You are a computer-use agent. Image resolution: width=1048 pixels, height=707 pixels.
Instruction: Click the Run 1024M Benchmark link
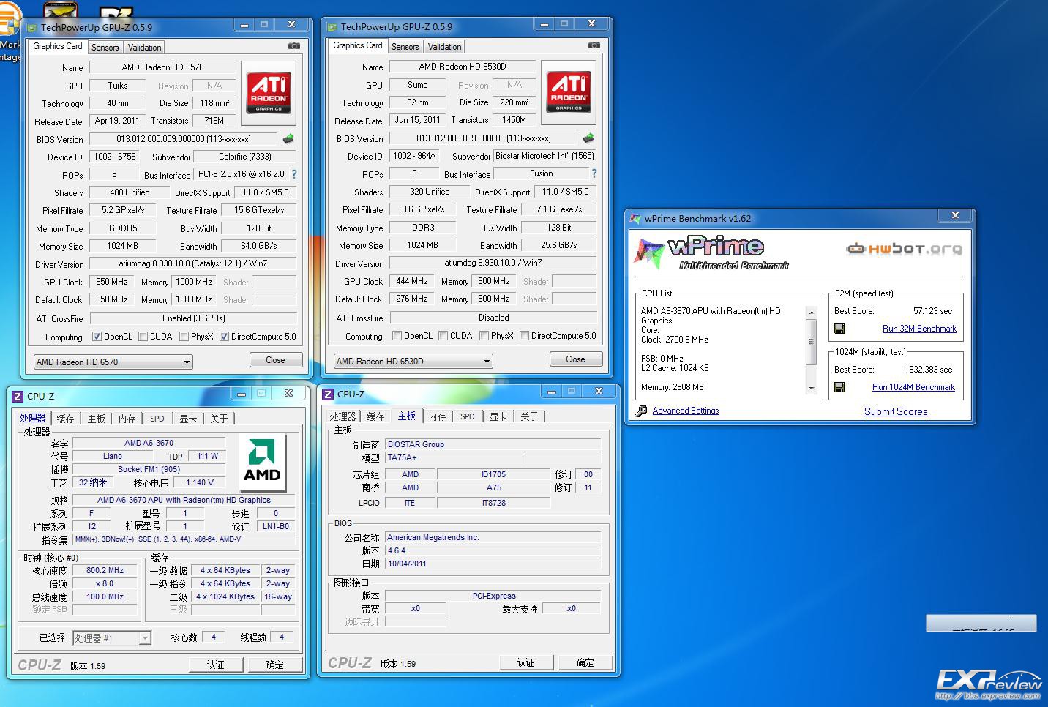[x=913, y=387]
